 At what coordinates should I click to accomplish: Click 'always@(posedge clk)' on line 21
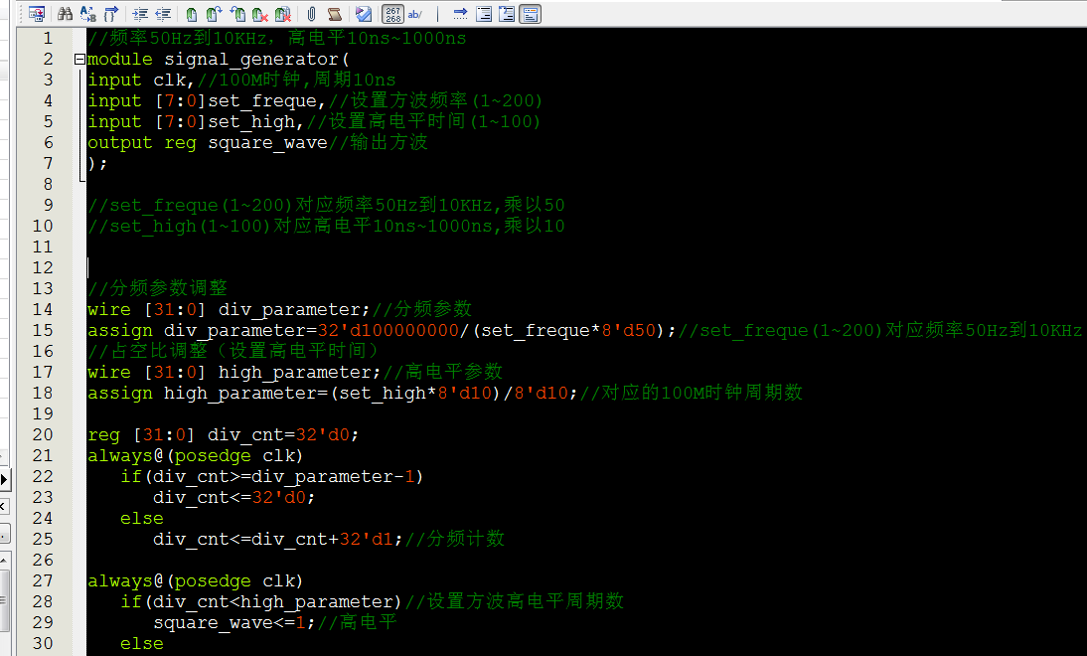click(196, 456)
